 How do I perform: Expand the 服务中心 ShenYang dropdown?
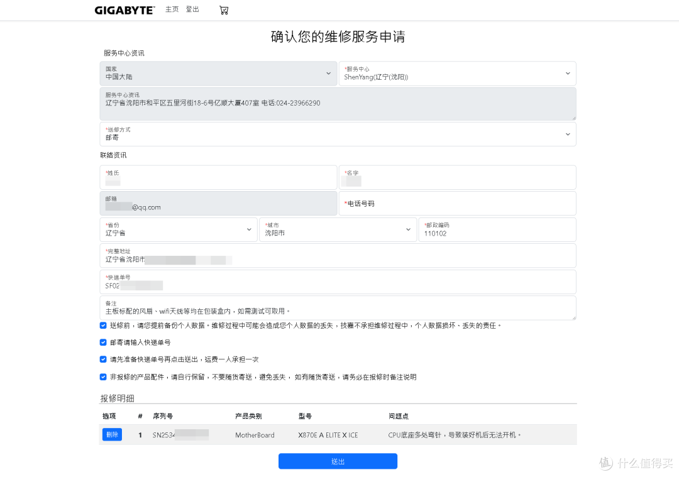[457, 74]
